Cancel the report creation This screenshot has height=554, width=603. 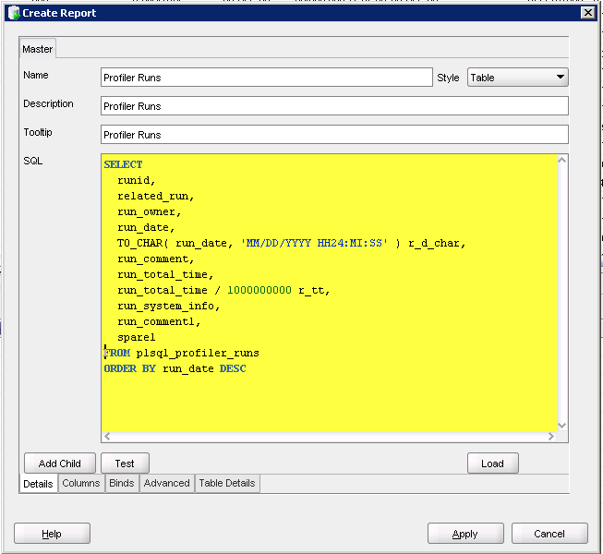[549, 534]
